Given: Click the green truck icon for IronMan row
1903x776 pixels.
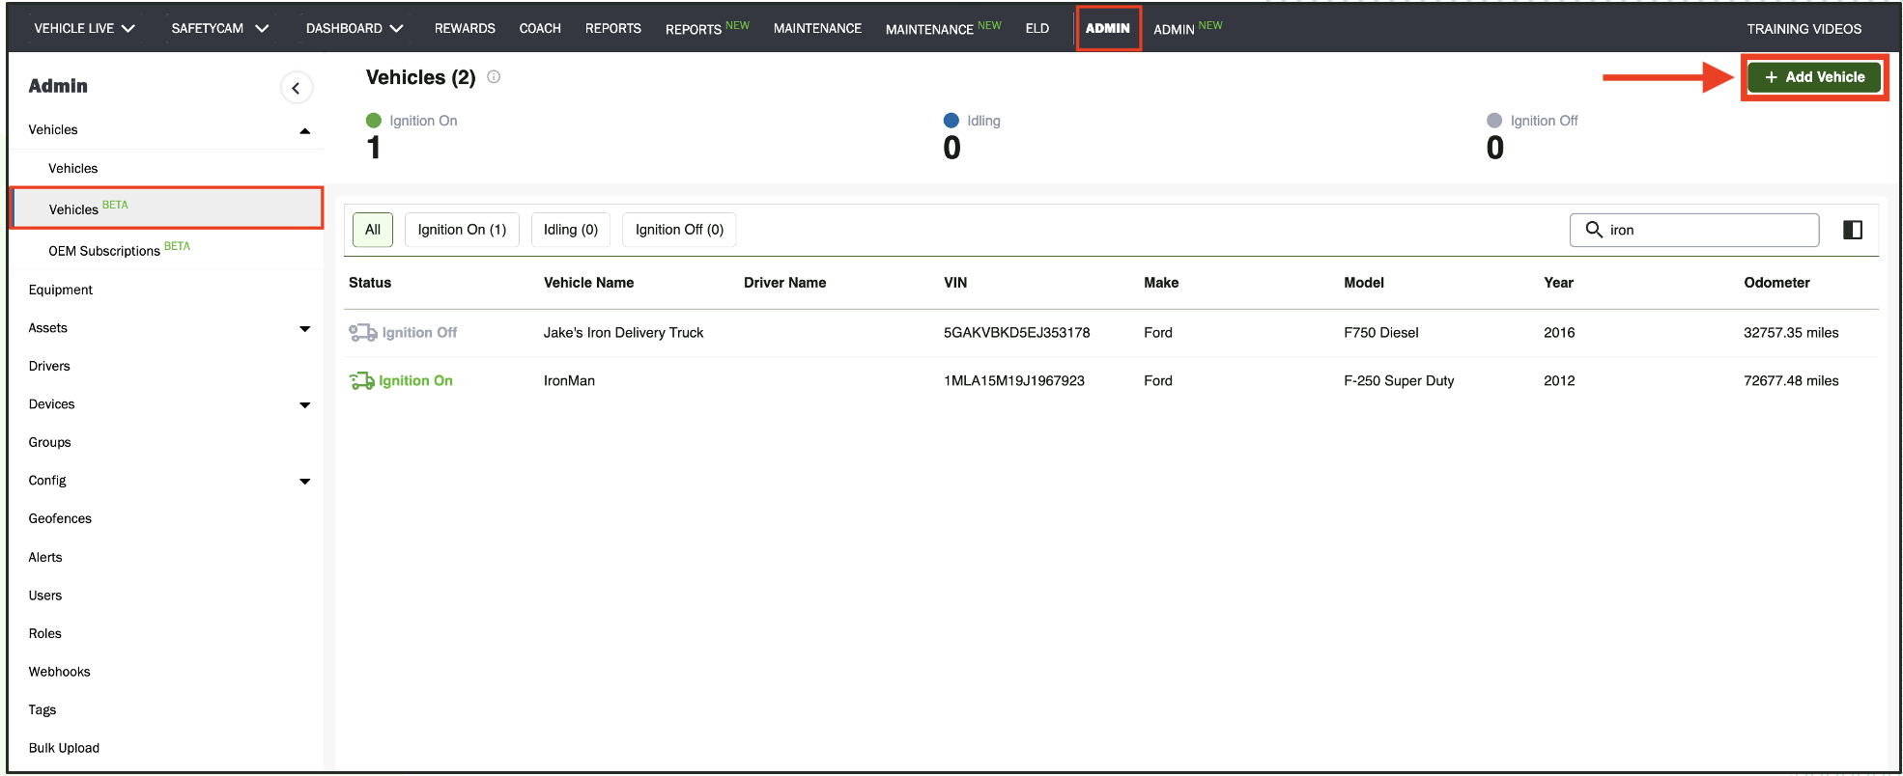Looking at the screenshot, I should pyautogui.click(x=362, y=381).
